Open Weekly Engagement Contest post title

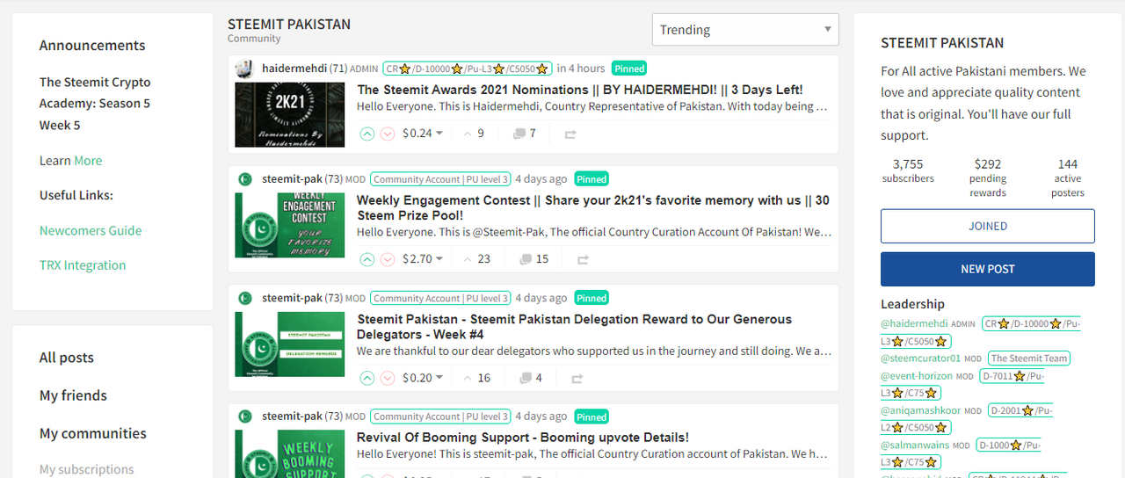[593, 207]
